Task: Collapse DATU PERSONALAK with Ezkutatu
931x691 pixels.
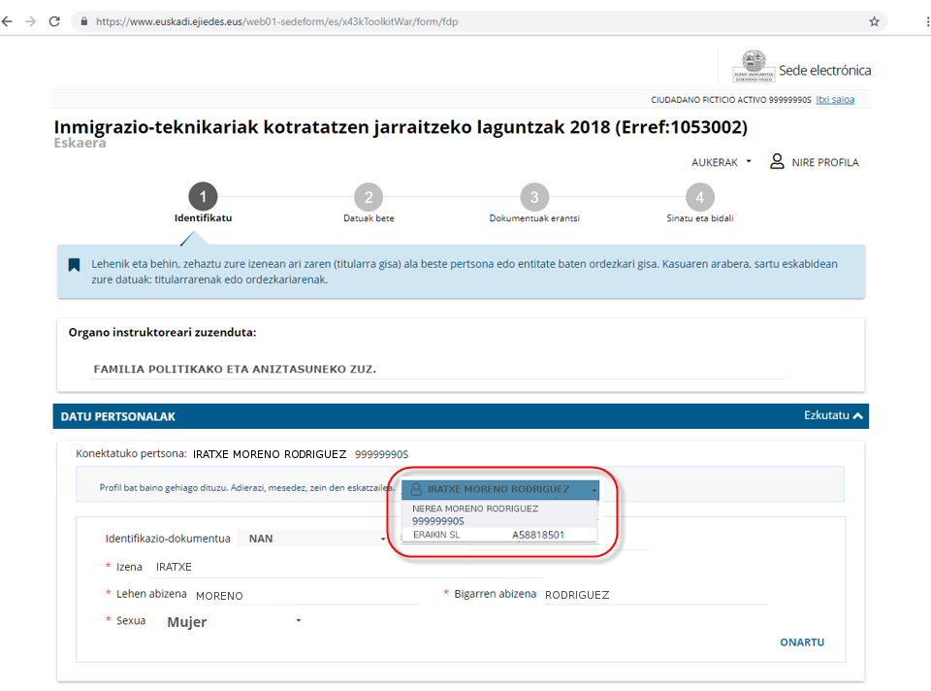Action: (835, 416)
